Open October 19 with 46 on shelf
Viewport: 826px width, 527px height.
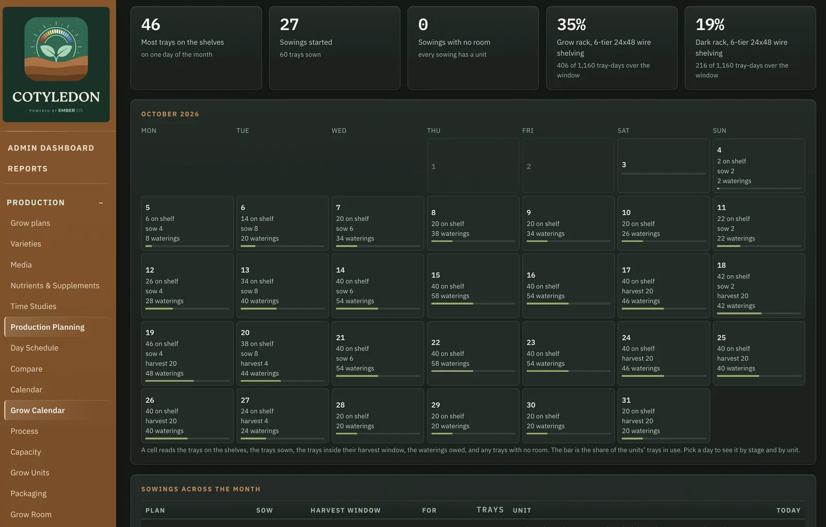(x=187, y=353)
